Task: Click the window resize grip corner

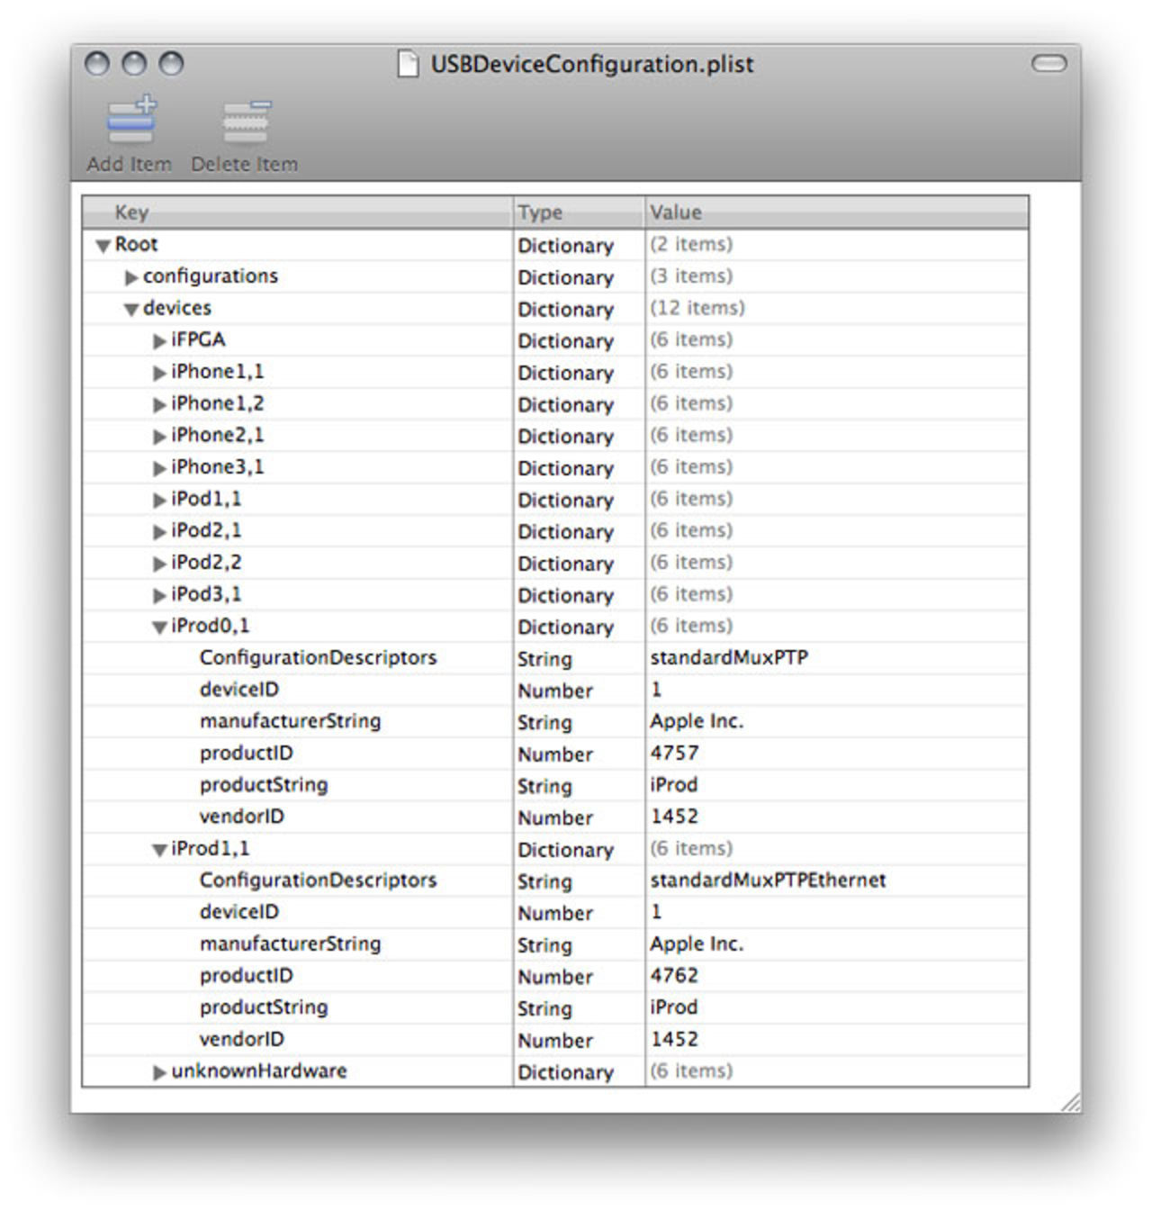Action: click(x=1070, y=1102)
